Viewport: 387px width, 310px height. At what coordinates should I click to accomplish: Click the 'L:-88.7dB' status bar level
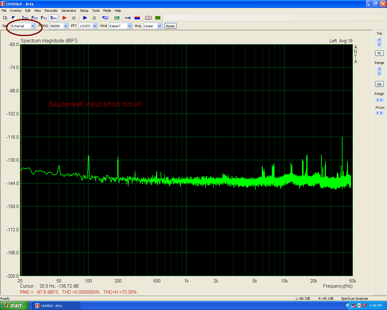click(x=303, y=298)
